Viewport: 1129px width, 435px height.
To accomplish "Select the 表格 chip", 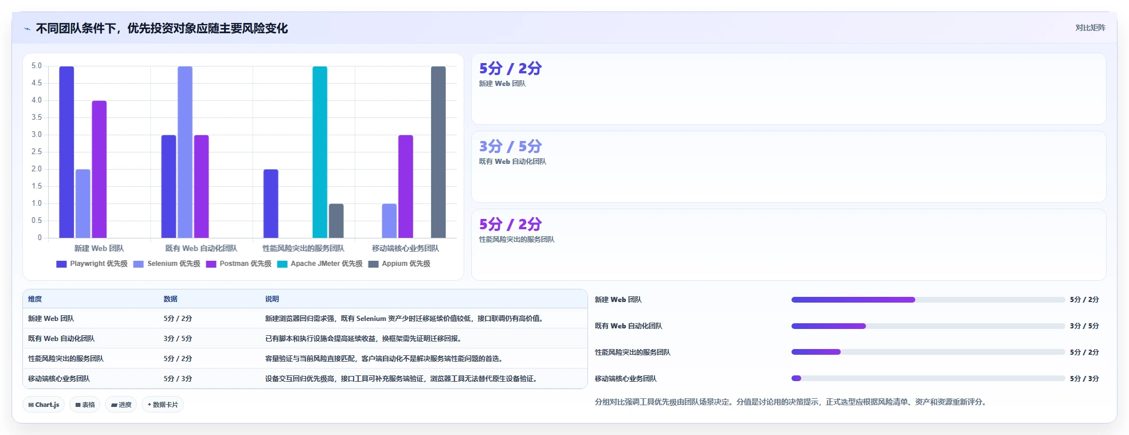I will coord(85,405).
